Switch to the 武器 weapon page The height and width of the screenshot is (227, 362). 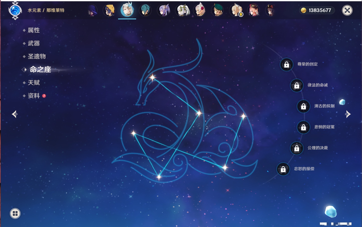coord(34,43)
